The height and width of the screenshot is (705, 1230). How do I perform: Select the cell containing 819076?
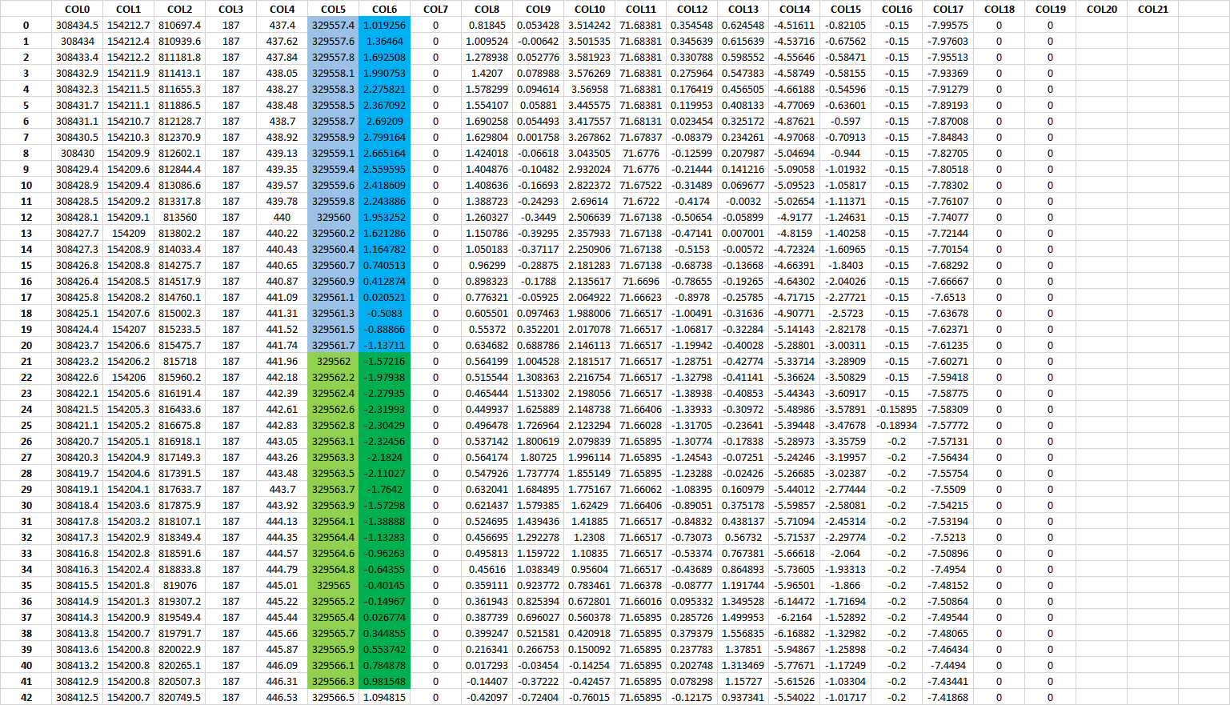tap(179, 585)
